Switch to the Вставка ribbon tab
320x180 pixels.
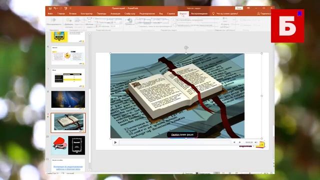click(72, 13)
